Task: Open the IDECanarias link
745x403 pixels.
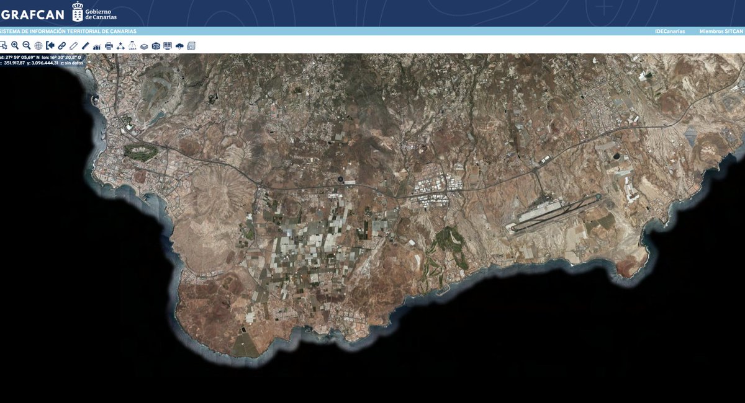Action: [x=670, y=31]
